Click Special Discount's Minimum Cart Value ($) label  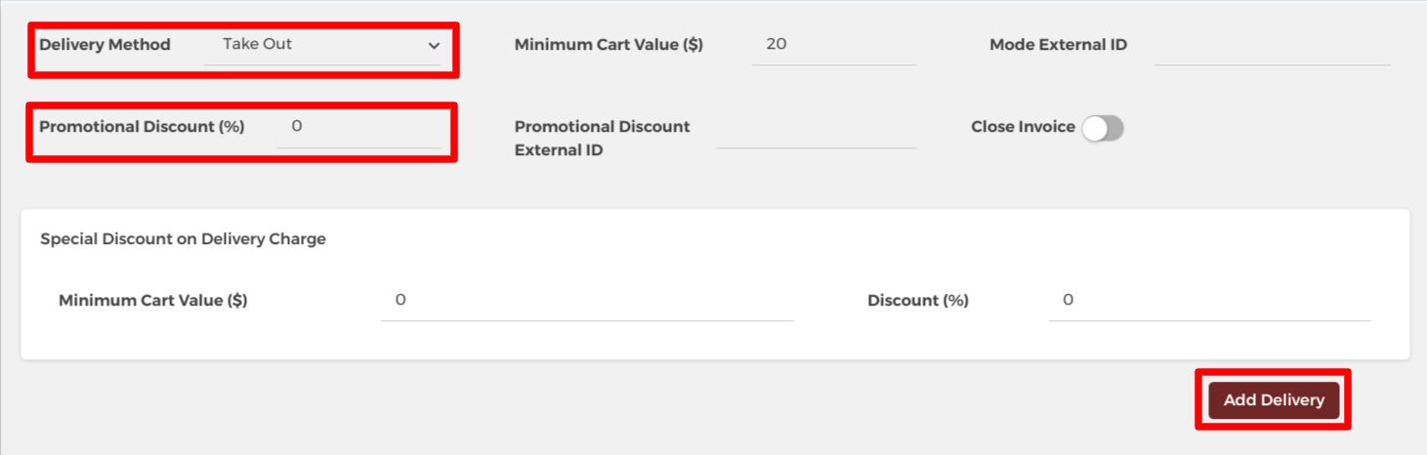point(153,301)
